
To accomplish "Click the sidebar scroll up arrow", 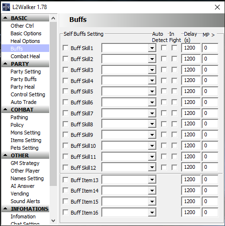I will [54, 18].
